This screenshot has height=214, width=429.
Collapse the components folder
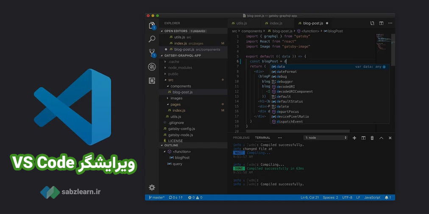(168, 86)
